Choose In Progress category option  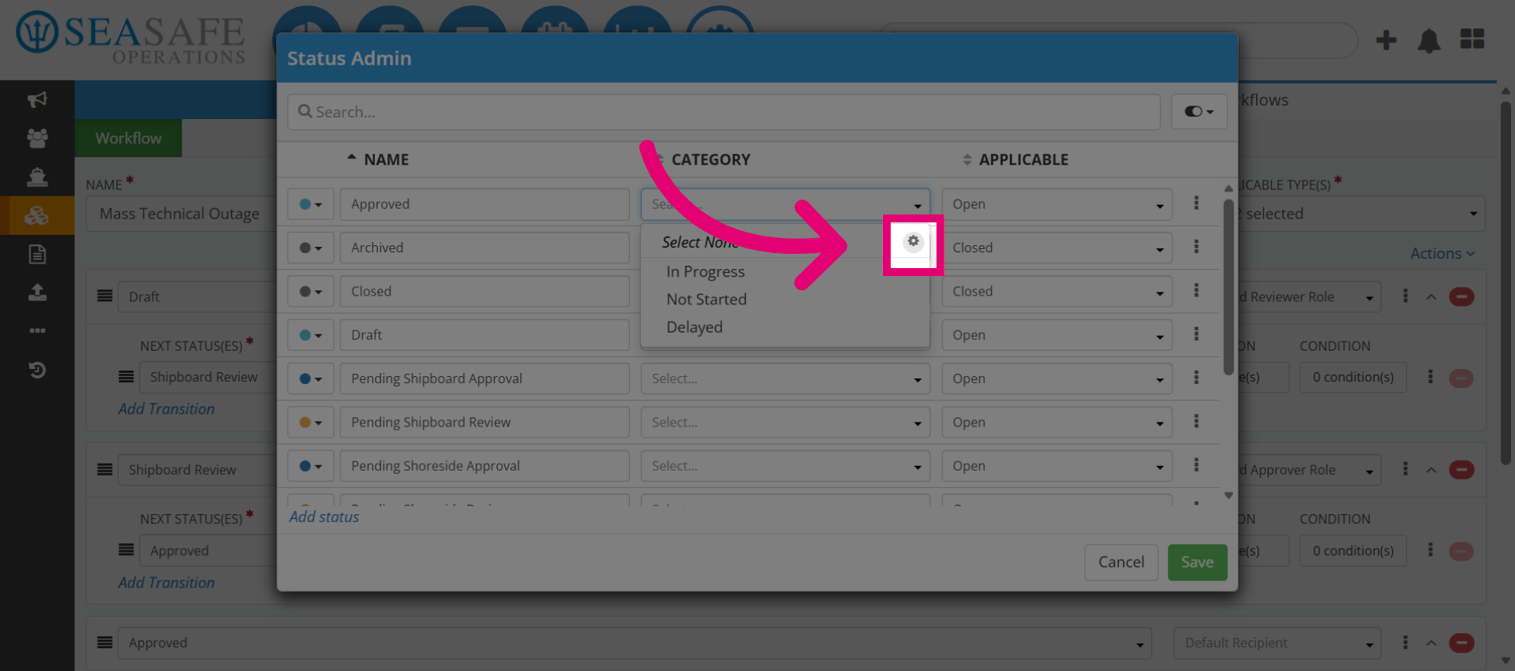click(x=705, y=271)
